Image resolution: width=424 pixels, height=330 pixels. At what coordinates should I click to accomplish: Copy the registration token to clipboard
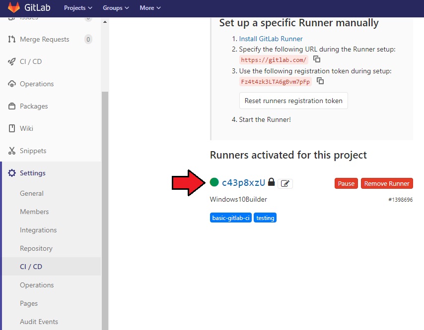pyautogui.click(x=320, y=81)
